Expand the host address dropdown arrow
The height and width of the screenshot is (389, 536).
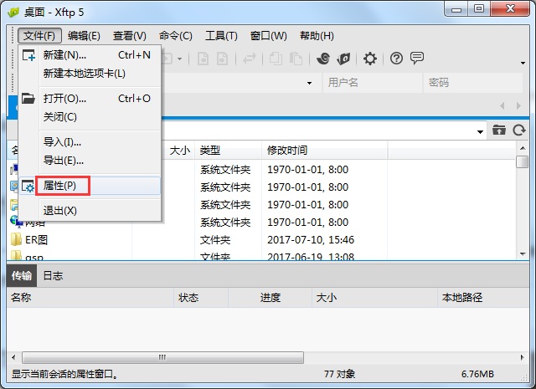click(x=309, y=83)
